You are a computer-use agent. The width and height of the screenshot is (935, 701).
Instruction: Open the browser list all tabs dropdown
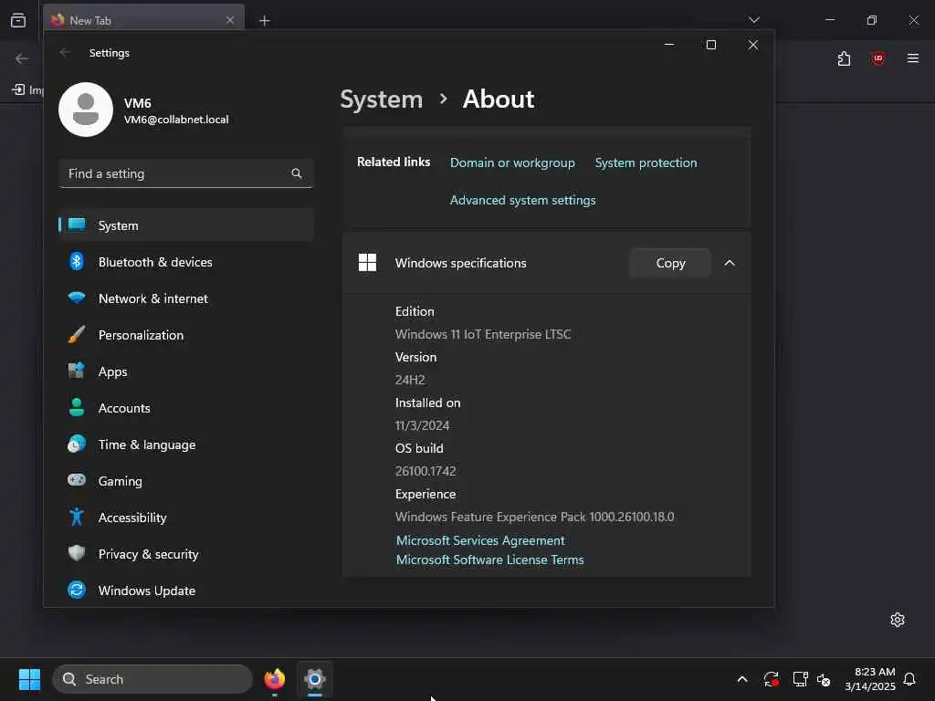pyautogui.click(x=753, y=20)
